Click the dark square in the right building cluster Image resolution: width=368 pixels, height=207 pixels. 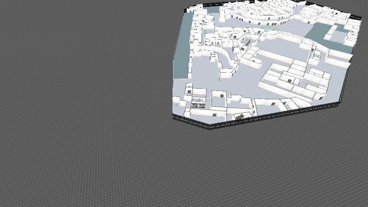coord(289,81)
